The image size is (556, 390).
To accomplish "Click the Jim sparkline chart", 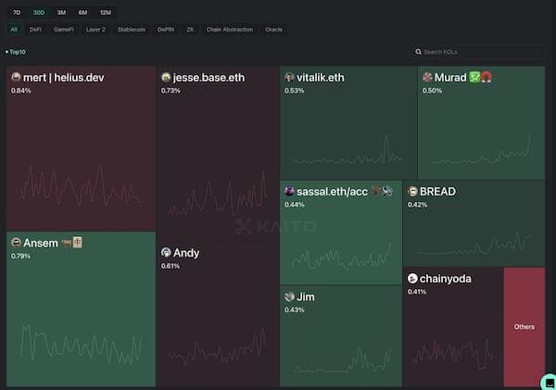I will click(343, 359).
